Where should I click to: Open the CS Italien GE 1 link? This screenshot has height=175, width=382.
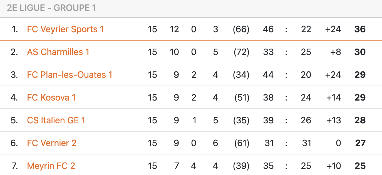click(x=56, y=120)
